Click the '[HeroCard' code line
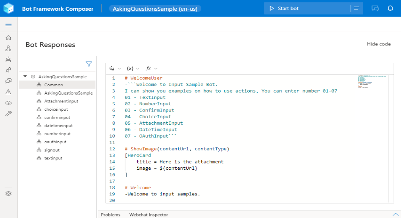 (138, 155)
